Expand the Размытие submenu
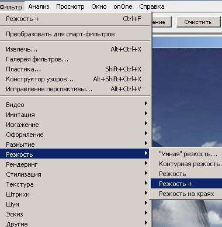 (x=75, y=145)
